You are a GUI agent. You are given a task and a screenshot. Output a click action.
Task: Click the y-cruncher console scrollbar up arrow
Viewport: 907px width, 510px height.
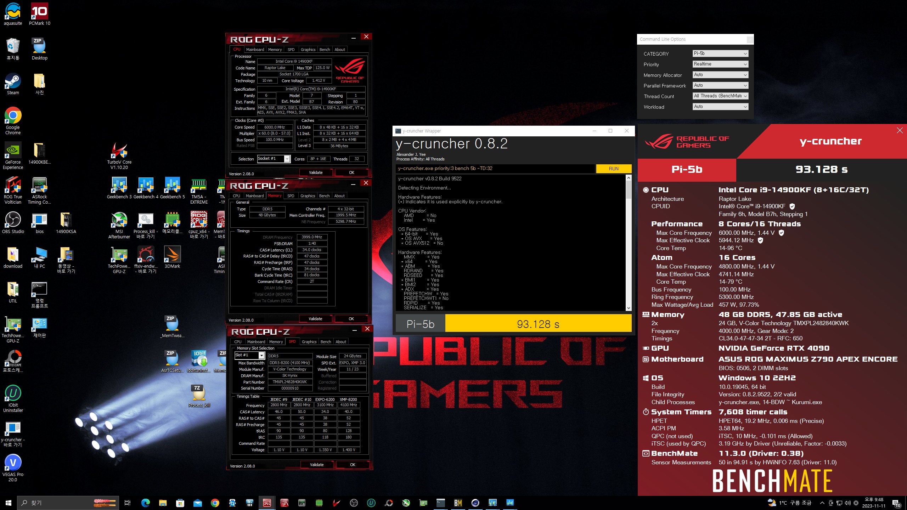point(629,178)
